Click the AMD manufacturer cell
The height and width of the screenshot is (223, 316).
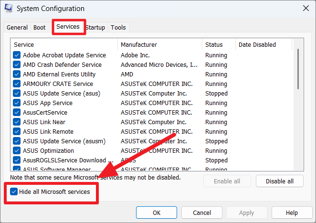(127, 74)
